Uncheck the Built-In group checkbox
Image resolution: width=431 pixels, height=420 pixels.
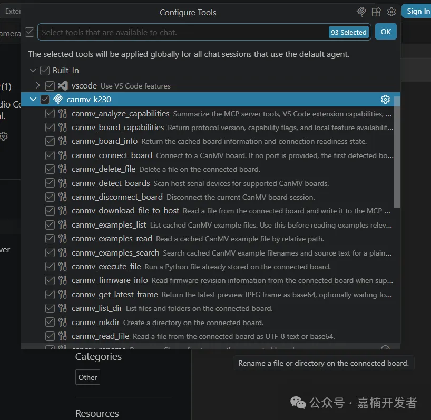click(x=45, y=71)
